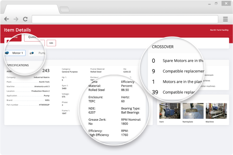Open the Machine photo thumbnail
Screen dimensions: 233x155
[216, 111]
